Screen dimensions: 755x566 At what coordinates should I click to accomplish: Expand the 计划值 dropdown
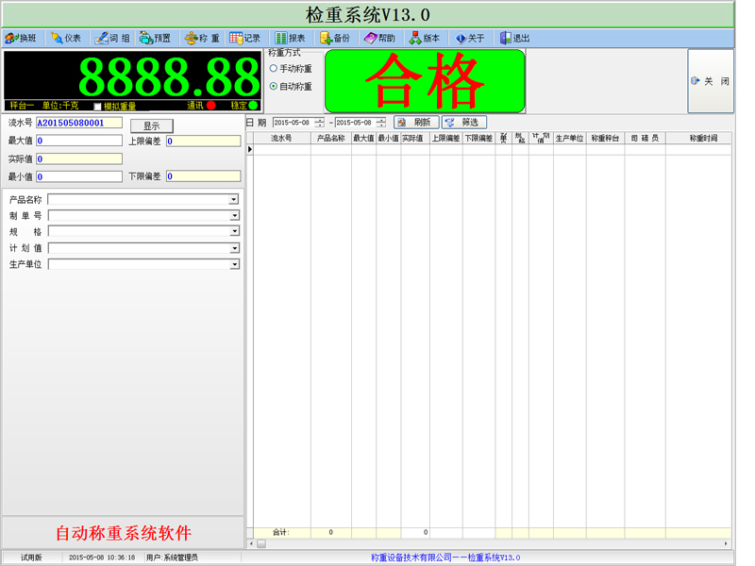click(x=234, y=248)
